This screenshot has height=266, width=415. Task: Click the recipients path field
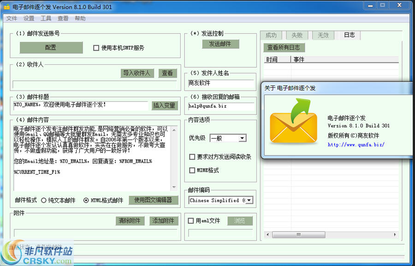click(95, 85)
